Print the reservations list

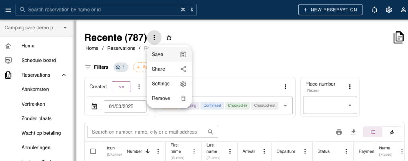pyautogui.click(x=339, y=132)
